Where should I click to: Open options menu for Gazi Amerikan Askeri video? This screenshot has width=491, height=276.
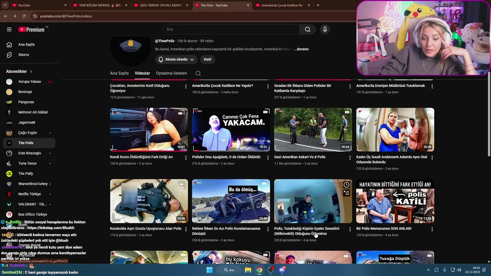[350, 158]
